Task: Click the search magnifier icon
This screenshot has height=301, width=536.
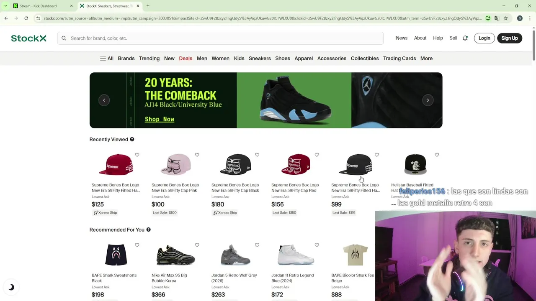Action: tap(64, 38)
